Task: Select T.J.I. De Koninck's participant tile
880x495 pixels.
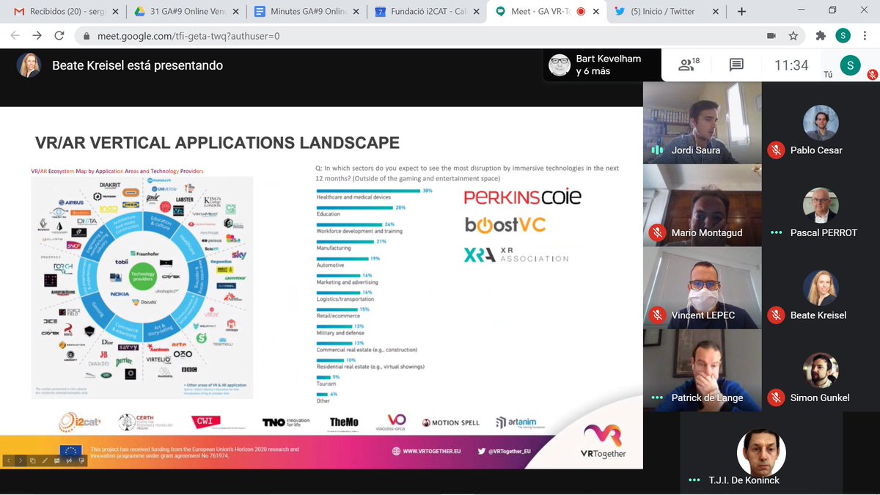Action: (x=762, y=452)
